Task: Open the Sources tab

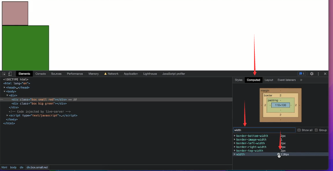Action: (x=56, y=74)
